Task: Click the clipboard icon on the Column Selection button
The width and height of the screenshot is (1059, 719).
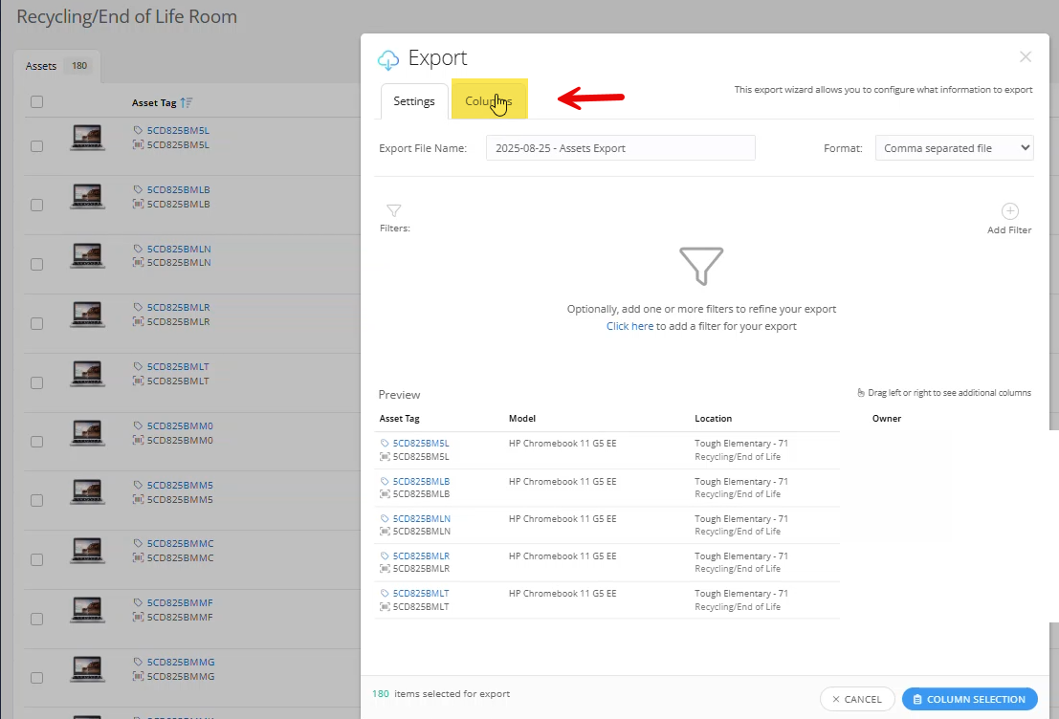Action: point(916,699)
